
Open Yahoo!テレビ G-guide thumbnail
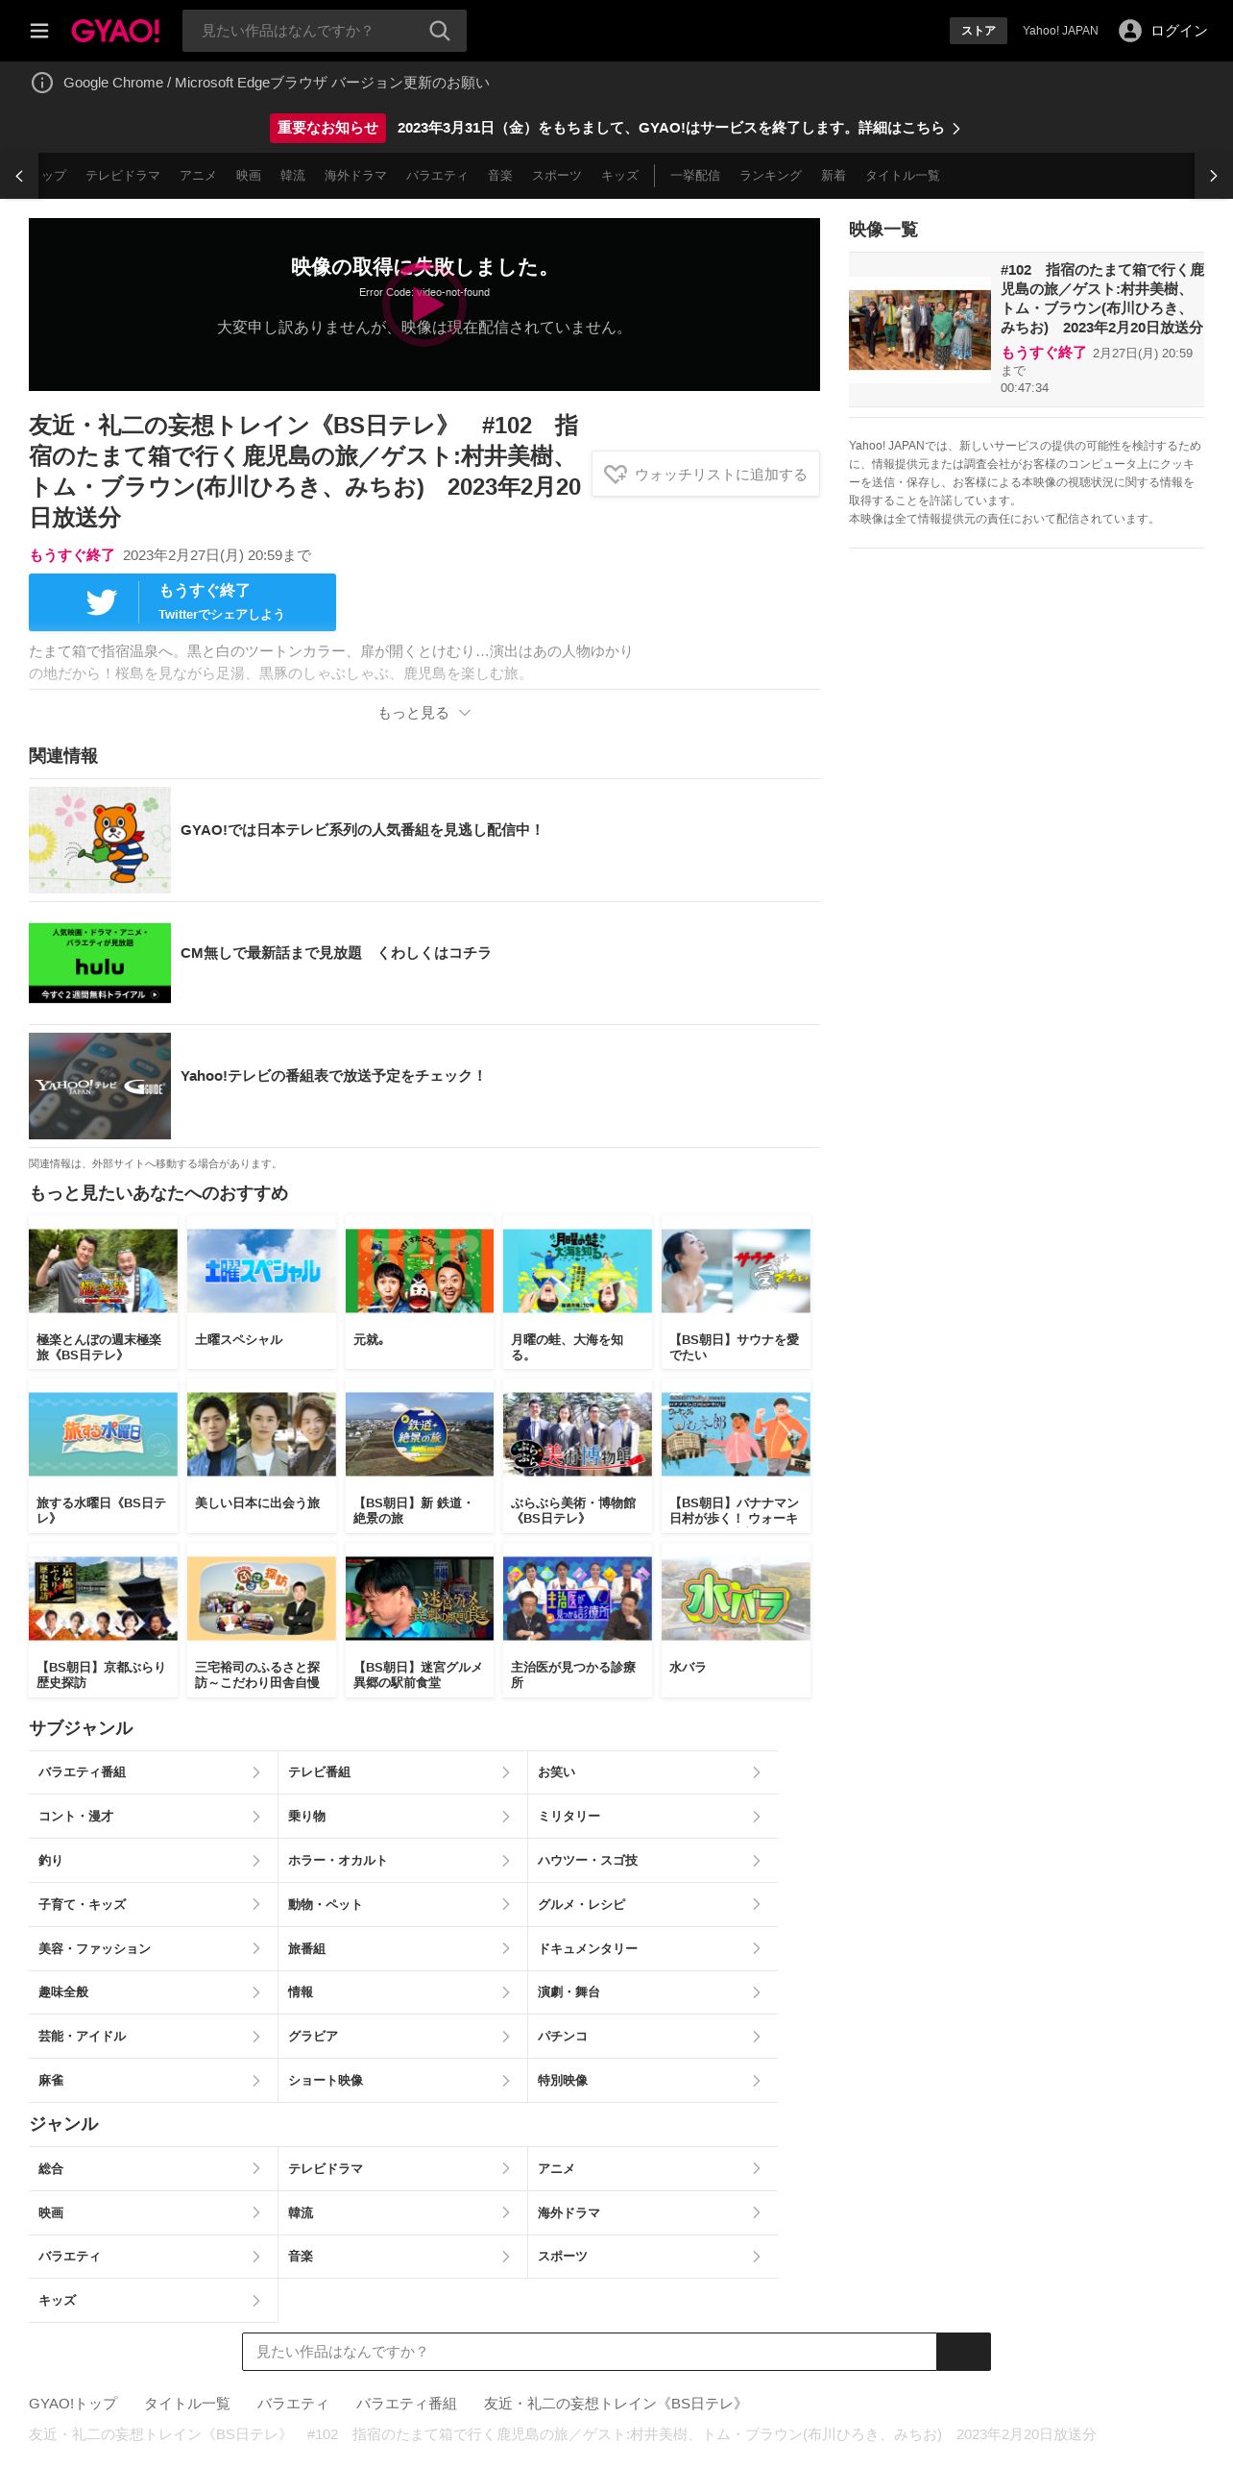point(100,1087)
